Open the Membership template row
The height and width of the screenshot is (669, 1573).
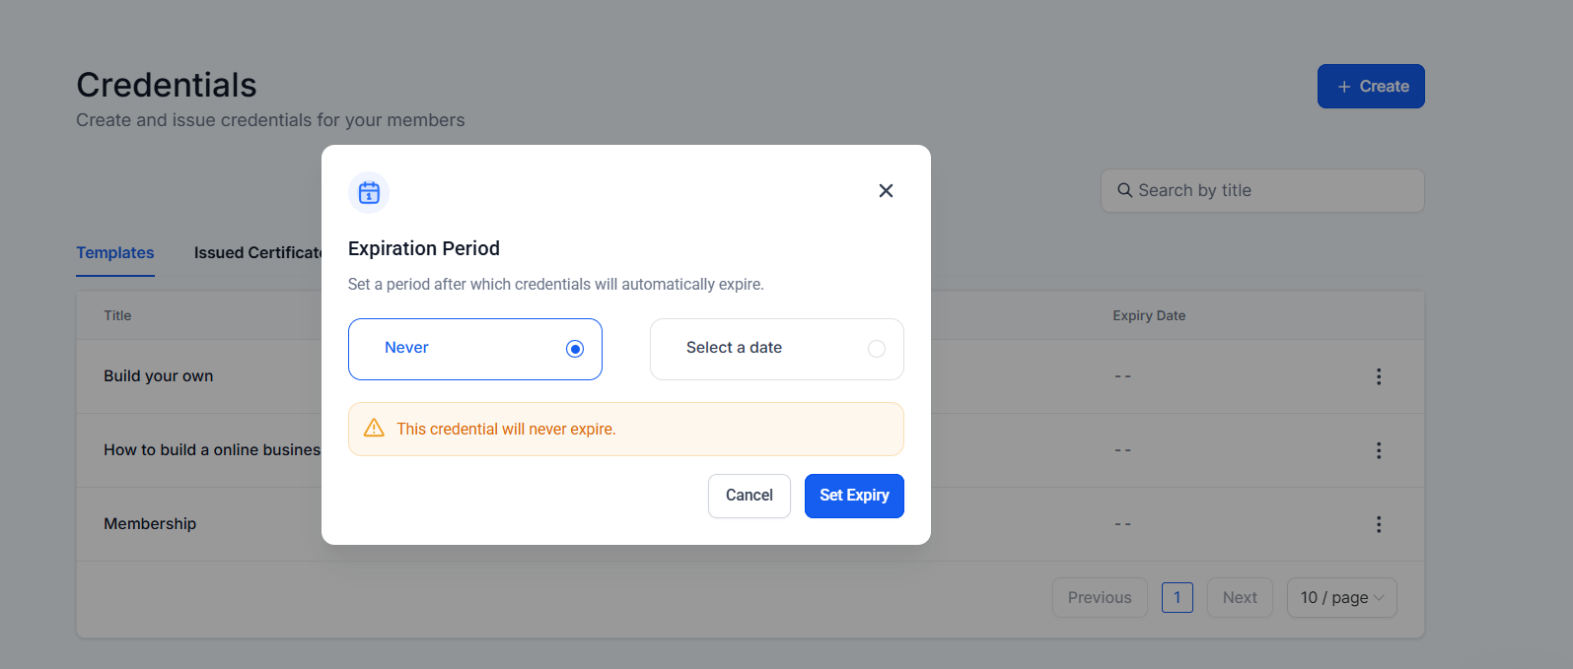[150, 524]
